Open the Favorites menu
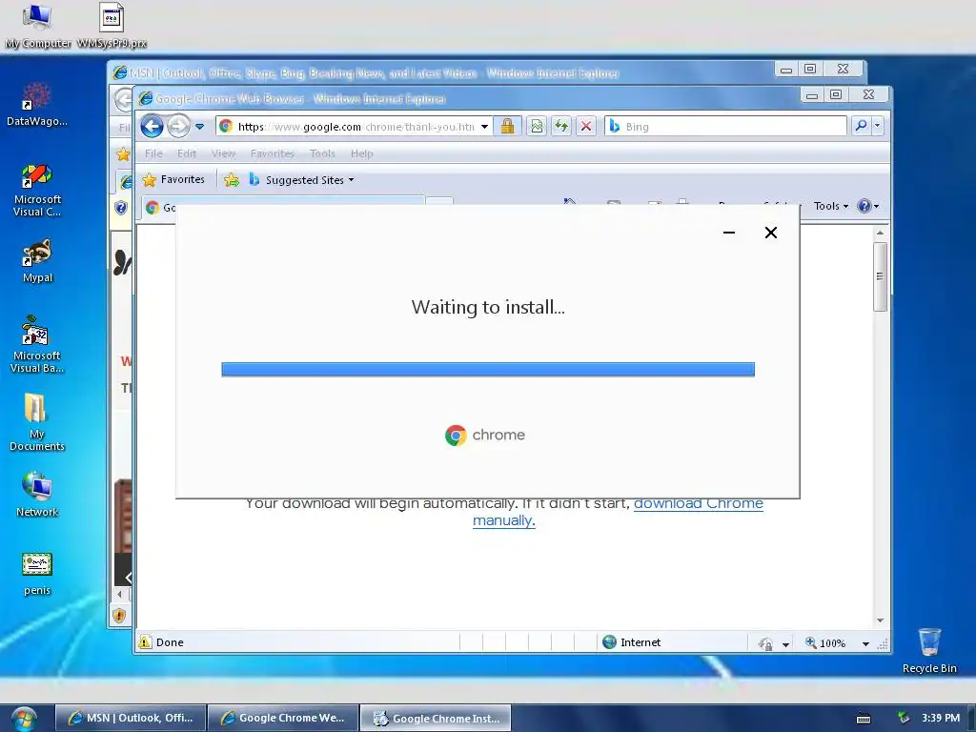The width and height of the screenshot is (976, 732). 272,153
